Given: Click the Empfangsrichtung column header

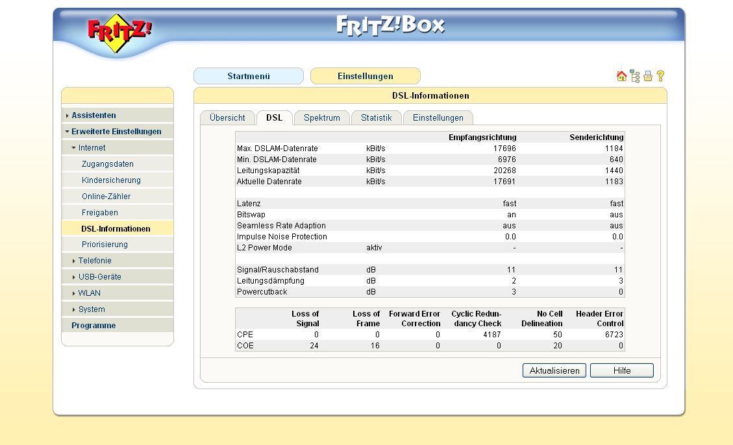Looking at the screenshot, I should click(482, 138).
